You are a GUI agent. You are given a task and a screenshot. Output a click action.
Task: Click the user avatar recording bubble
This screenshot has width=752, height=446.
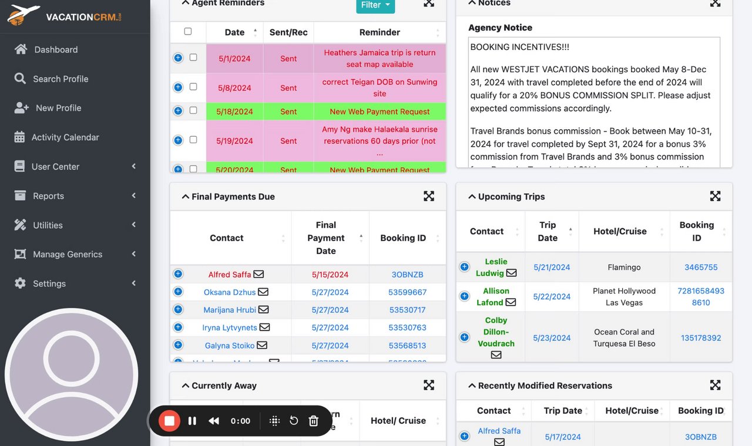(71, 374)
